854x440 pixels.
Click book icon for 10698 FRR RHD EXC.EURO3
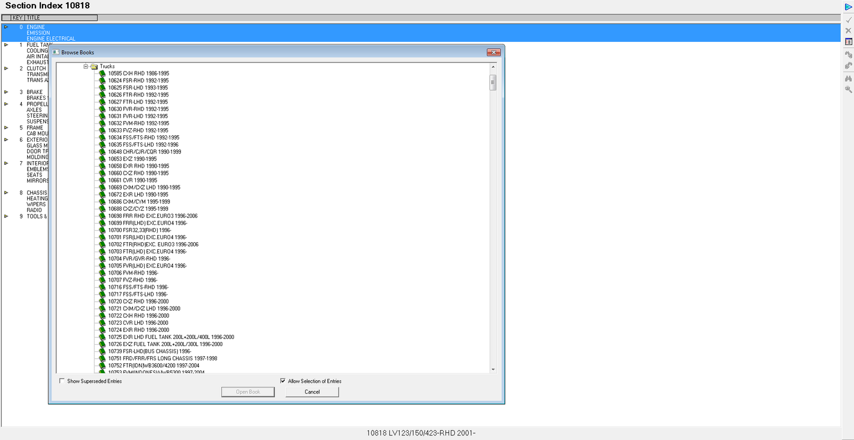coord(102,216)
